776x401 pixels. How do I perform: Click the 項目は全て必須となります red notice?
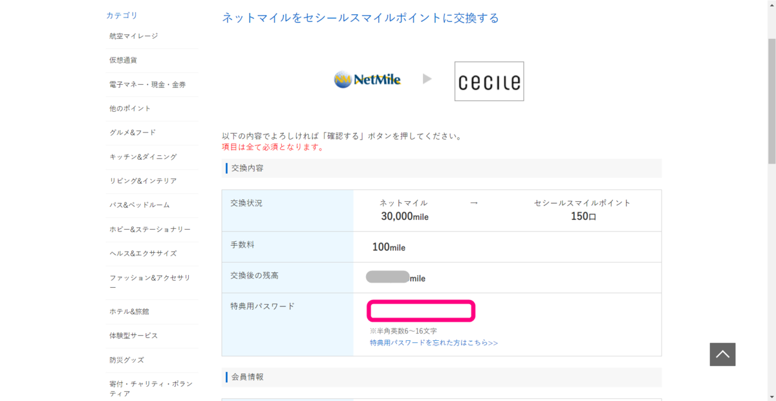point(272,147)
